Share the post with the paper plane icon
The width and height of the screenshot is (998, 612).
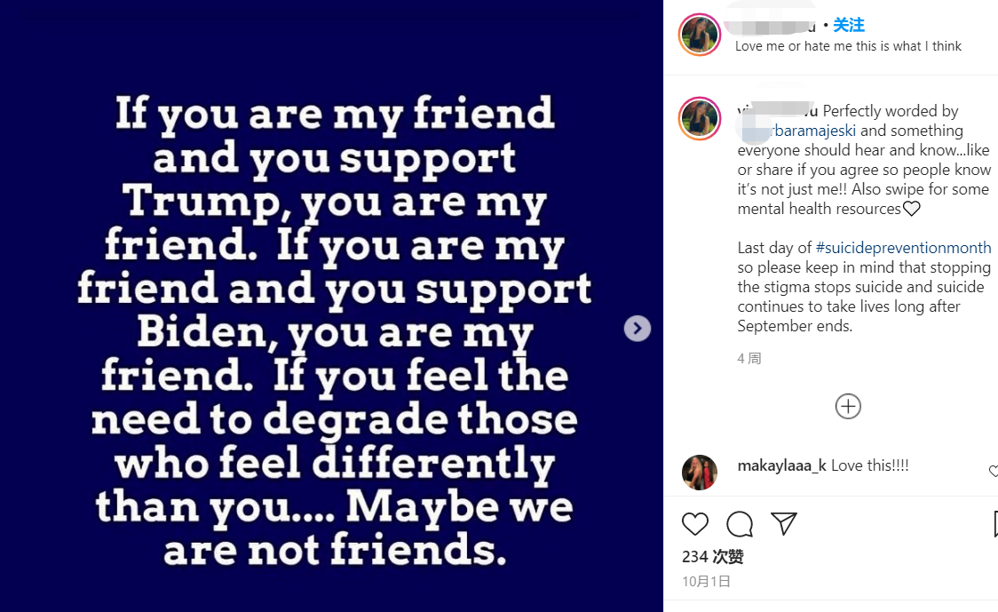point(783,524)
